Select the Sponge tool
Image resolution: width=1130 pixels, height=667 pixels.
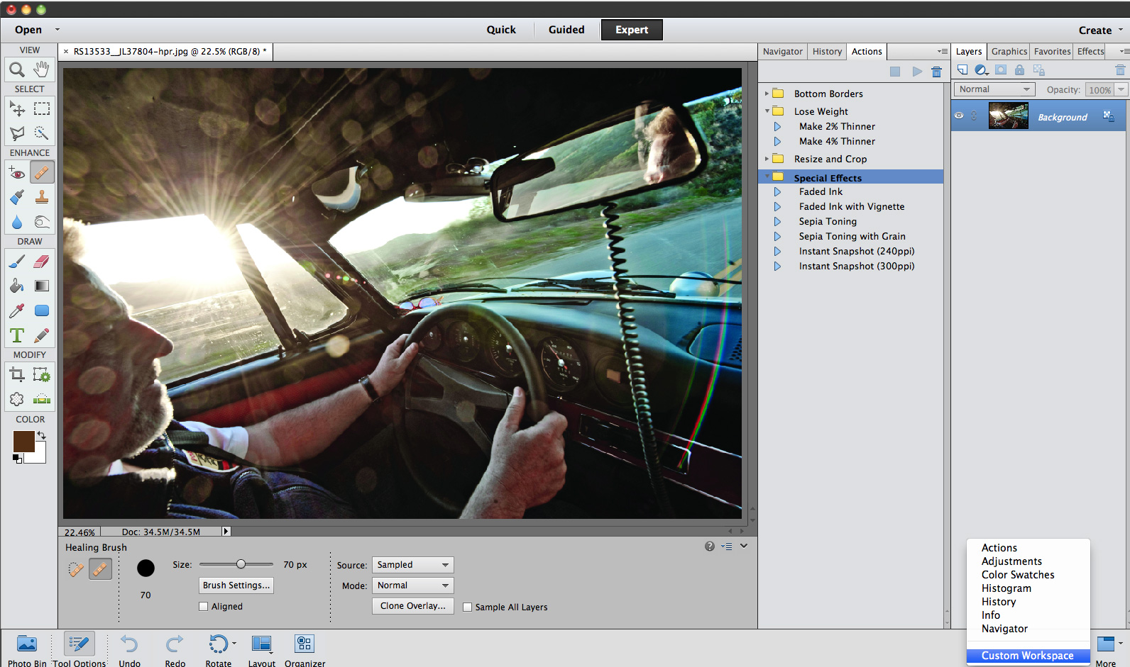click(x=42, y=222)
